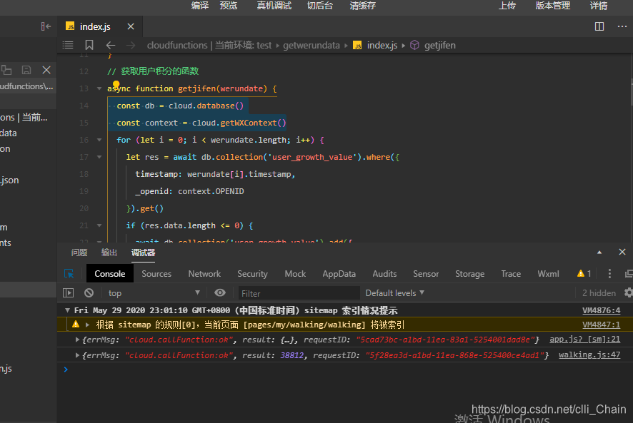Select the element inspector arrow icon

(69, 274)
